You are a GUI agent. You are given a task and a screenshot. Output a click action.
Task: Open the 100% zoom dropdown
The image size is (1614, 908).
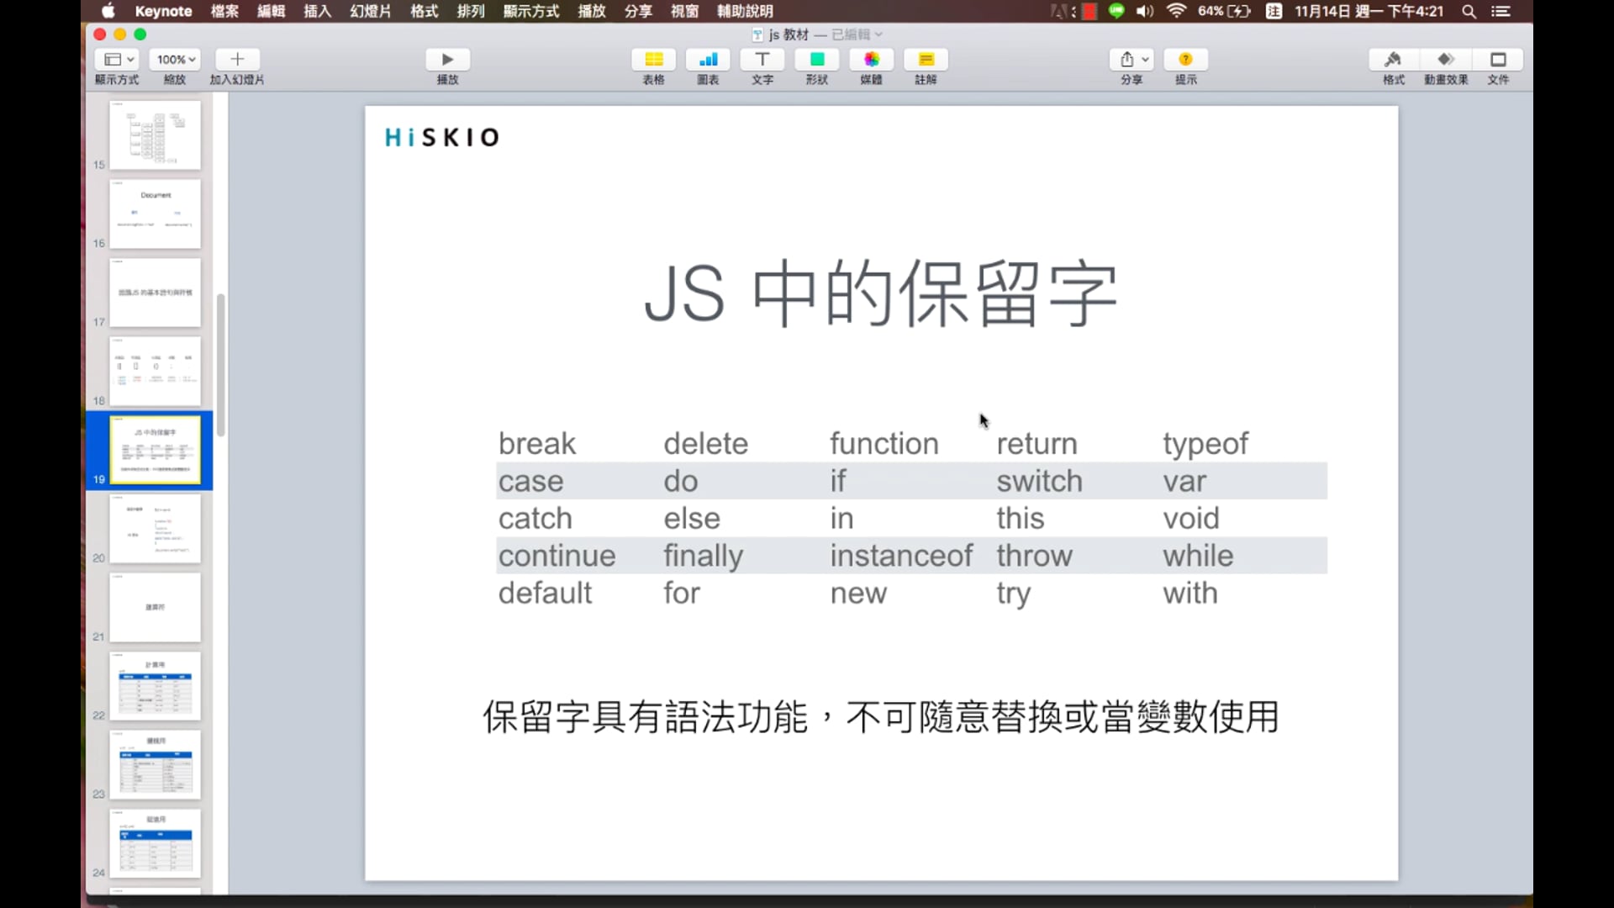coord(174,59)
